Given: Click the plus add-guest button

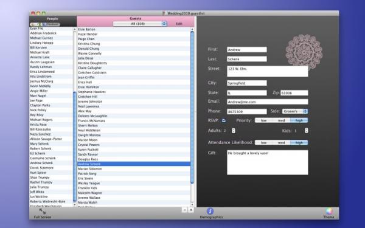Looking at the screenshot, I should point(191,210).
